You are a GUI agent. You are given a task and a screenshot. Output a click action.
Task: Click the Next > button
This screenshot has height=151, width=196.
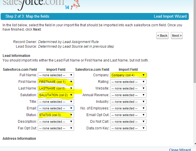click(x=177, y=36)
